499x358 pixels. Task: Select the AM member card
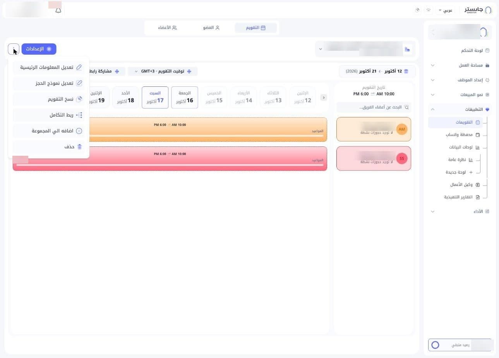[374, 129]
